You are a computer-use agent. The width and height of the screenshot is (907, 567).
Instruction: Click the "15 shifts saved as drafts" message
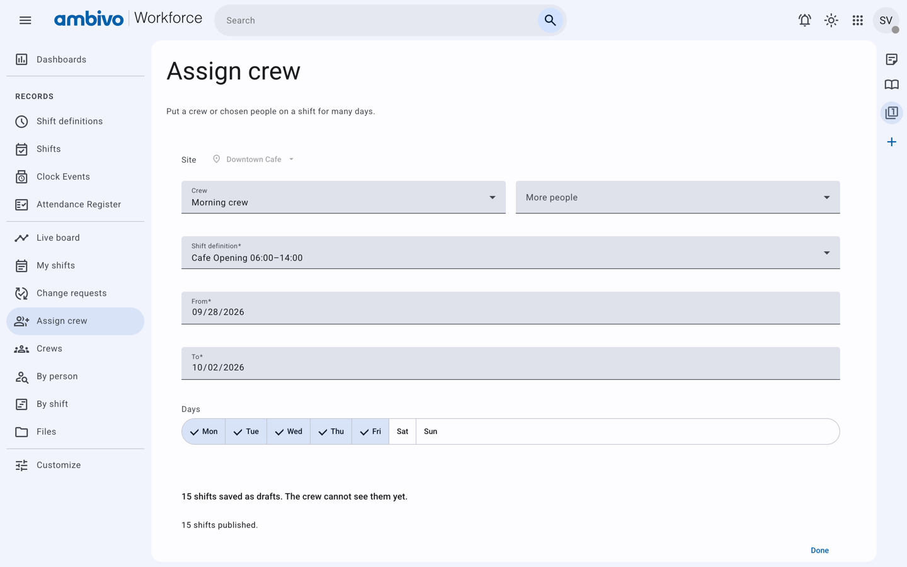294,496
